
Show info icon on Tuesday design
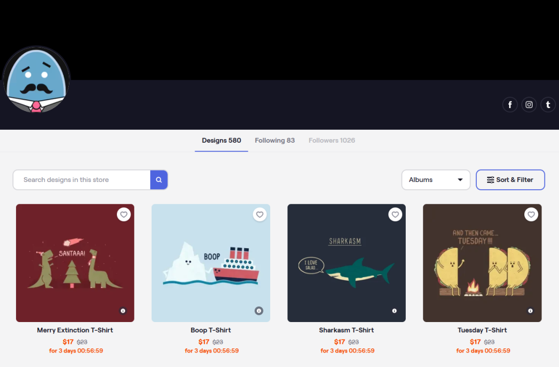pyautogui.click(x=531, y=311)
